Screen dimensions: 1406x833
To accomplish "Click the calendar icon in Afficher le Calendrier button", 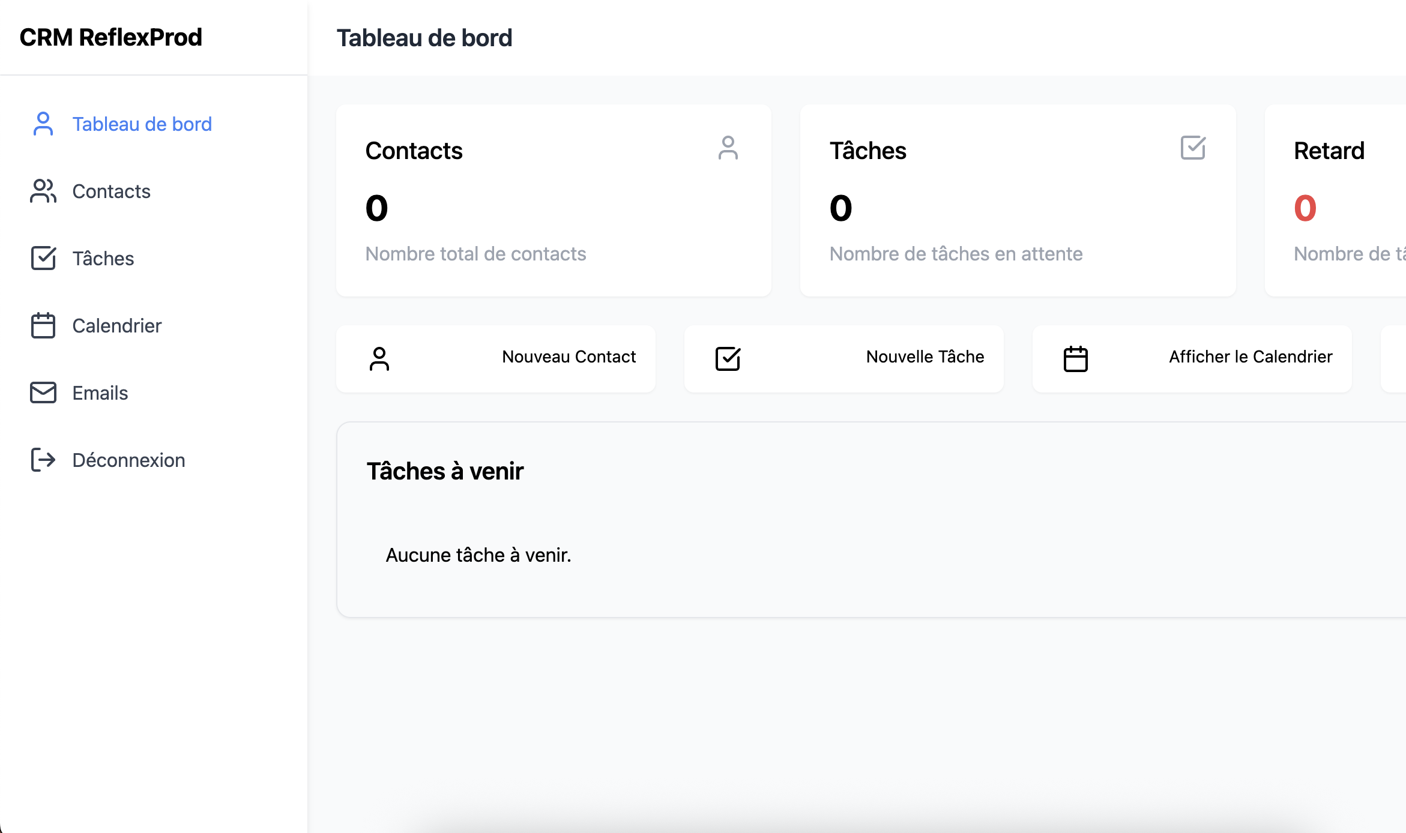I will point(1076,359).
